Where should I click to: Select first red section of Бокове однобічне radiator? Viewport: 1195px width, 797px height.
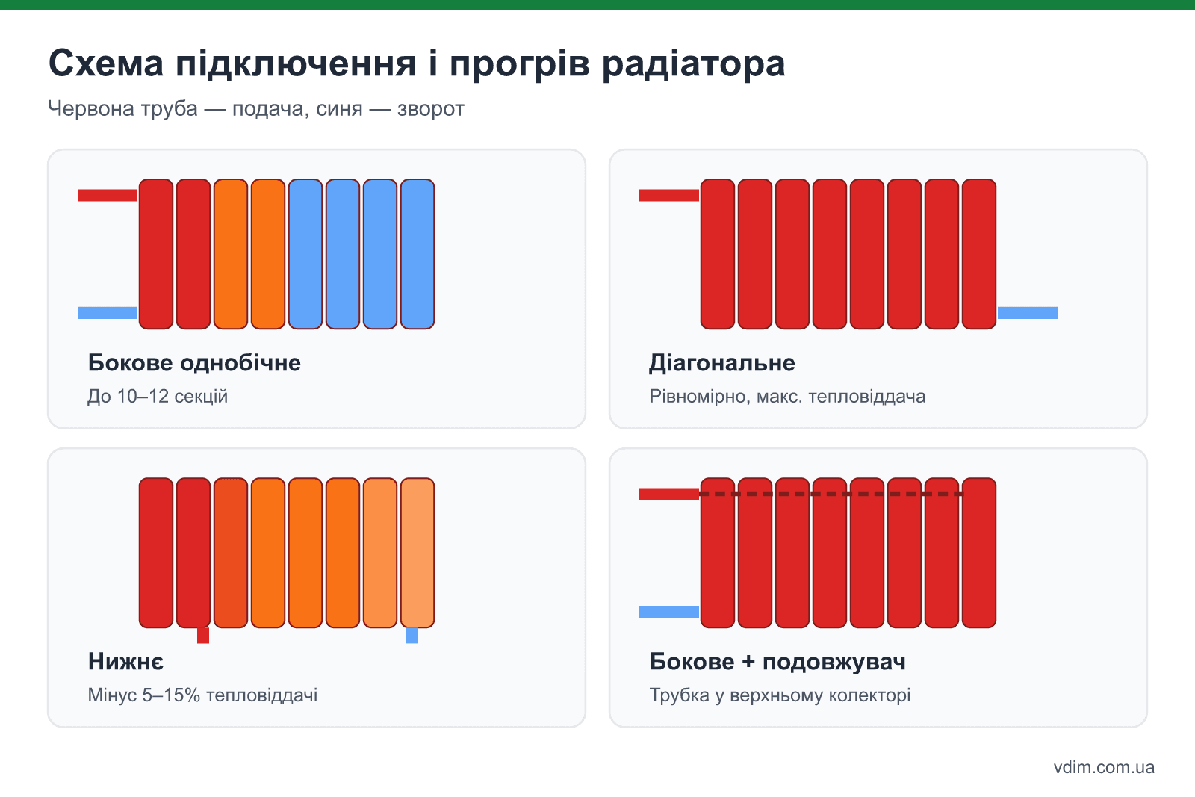click(x=156, y=254)
